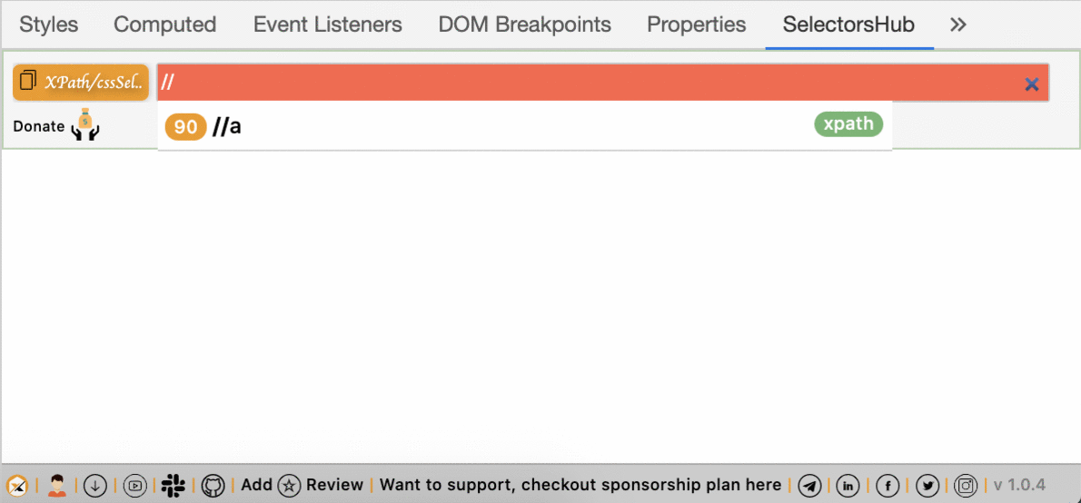This screenshot has width=1081, height=503.
Task: Open the Facebook icon
Action: tap(888, 486)
